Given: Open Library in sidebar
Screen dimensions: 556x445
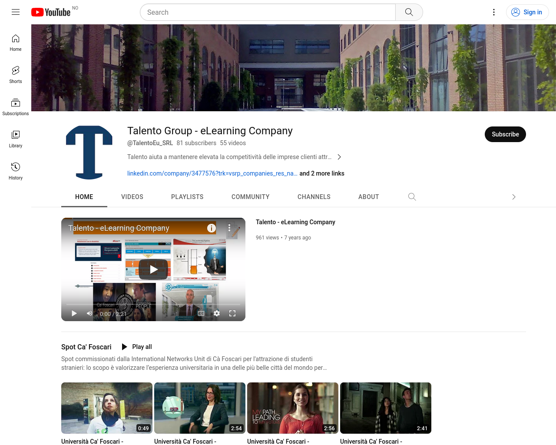Looking at the screenshot, I should (16, 139).
